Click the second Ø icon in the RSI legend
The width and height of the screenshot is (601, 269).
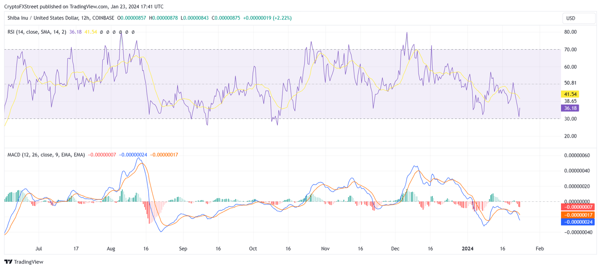point(108,32)
